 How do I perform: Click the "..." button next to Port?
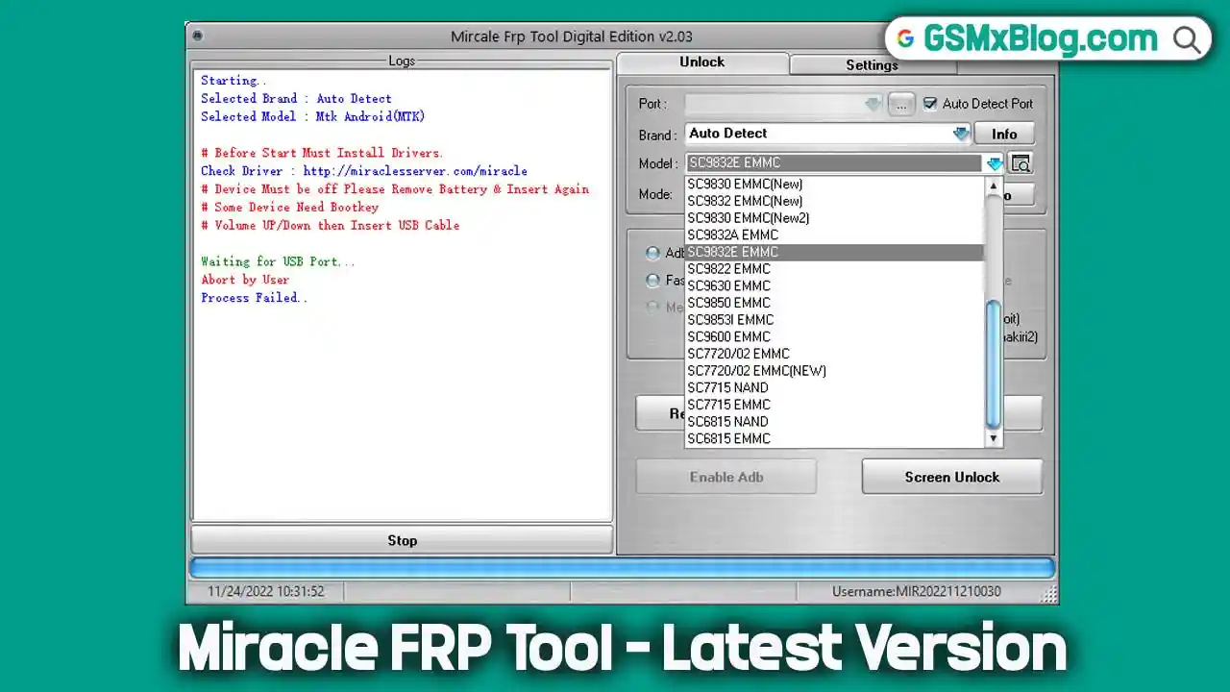coord(900,104)
